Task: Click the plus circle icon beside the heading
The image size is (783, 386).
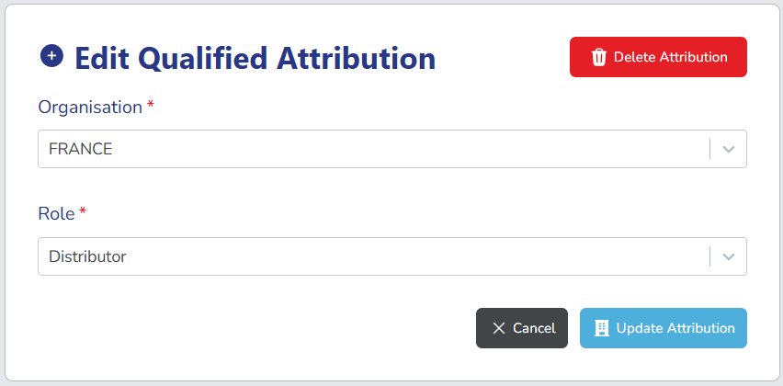Action: pyautogui.click(x=51, y=56)
